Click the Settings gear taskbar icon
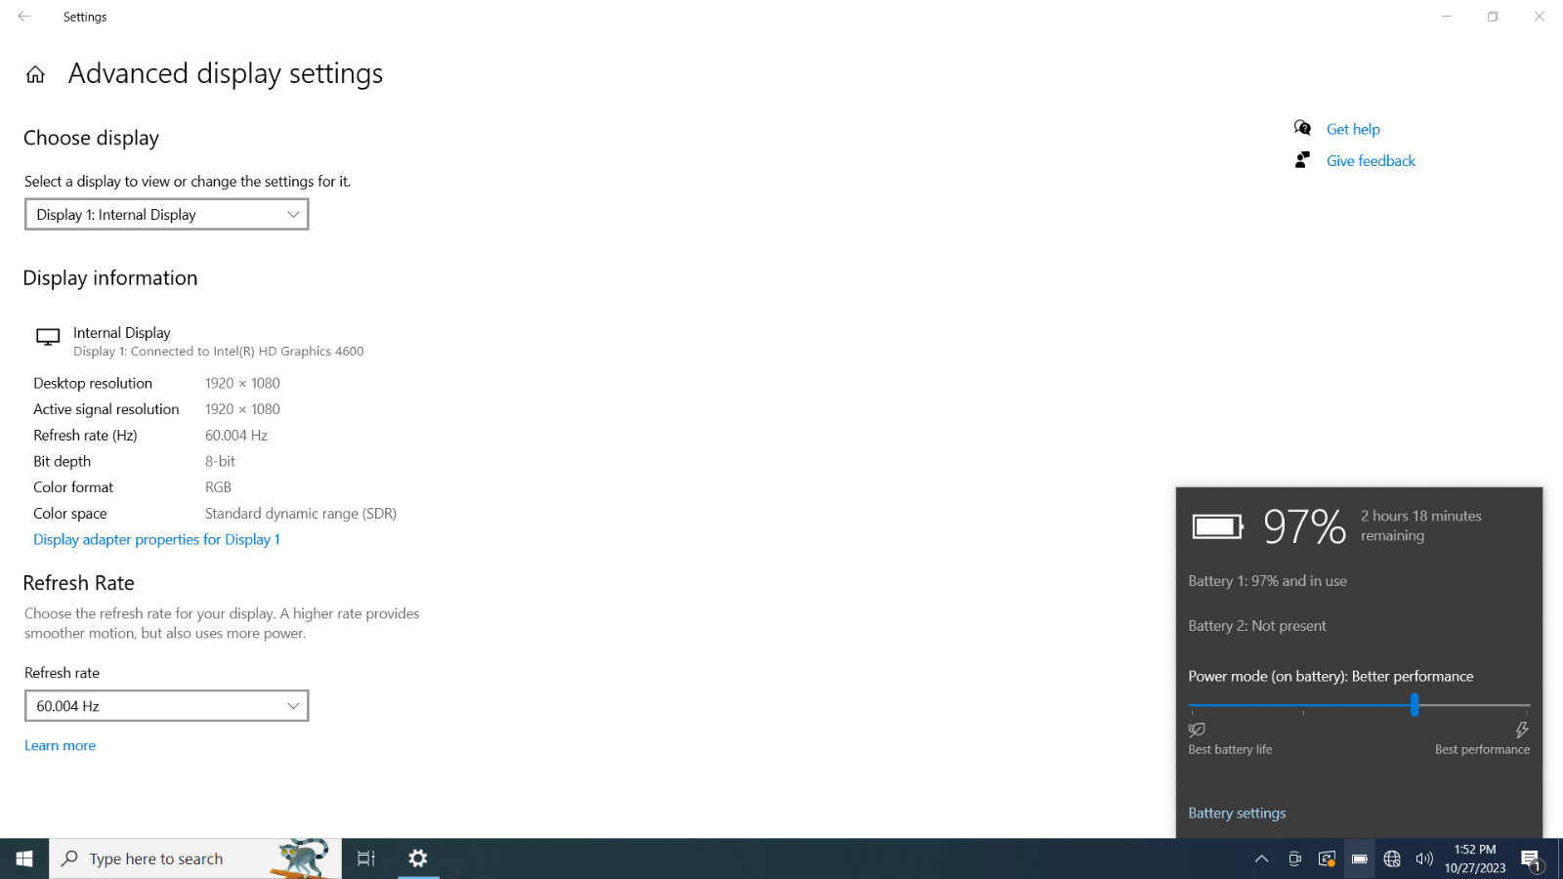Screen dimensions: 1563x879 tap(418, 858)
